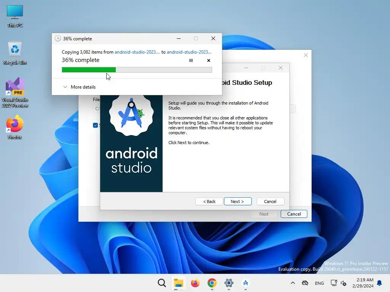
Task: Expand More details in copy dialog
Action: (79, 87)
